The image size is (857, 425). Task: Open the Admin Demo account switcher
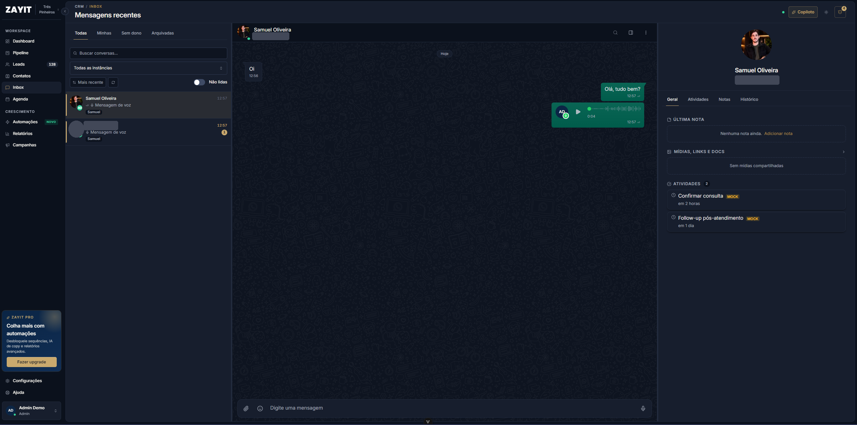pyautogui.click(x=32, y=411)
